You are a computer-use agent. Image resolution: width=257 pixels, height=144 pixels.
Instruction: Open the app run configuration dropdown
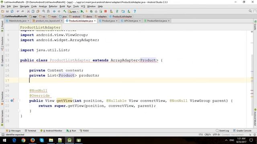(x=73, y=12)
